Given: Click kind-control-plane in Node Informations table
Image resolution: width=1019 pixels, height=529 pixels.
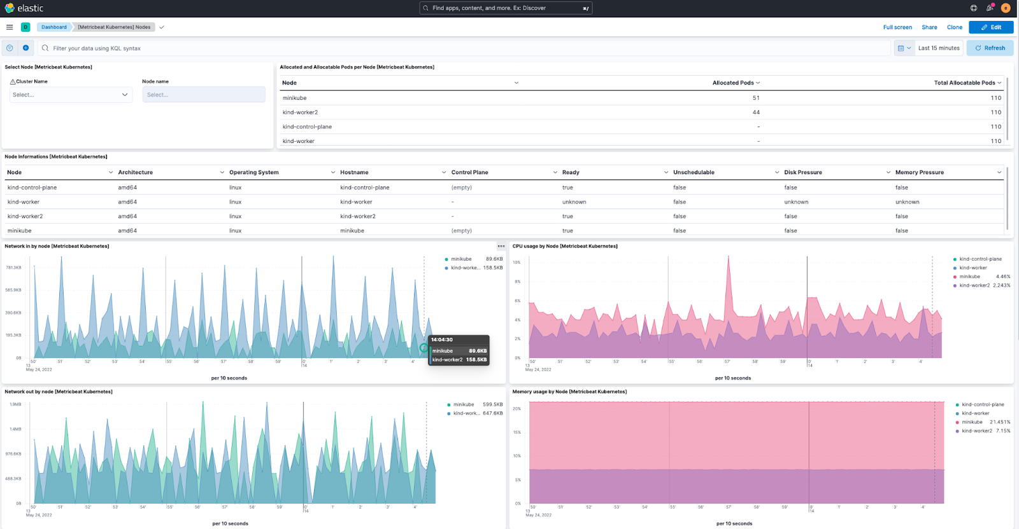Looking at the screenshot, I should 32,188.
